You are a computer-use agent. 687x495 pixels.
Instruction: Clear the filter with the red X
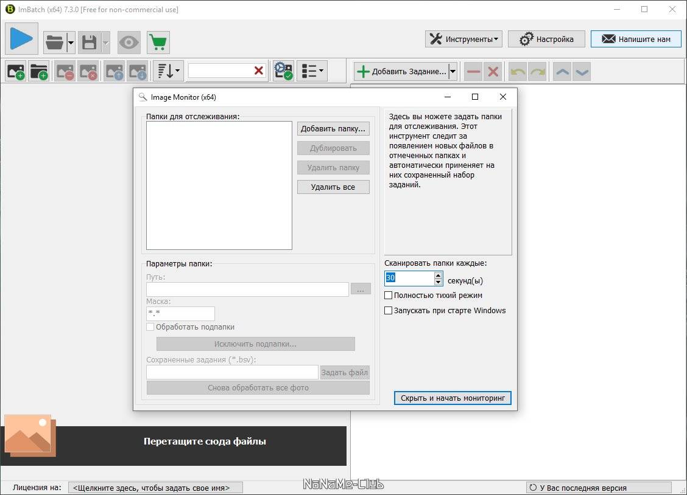(259, 71)
